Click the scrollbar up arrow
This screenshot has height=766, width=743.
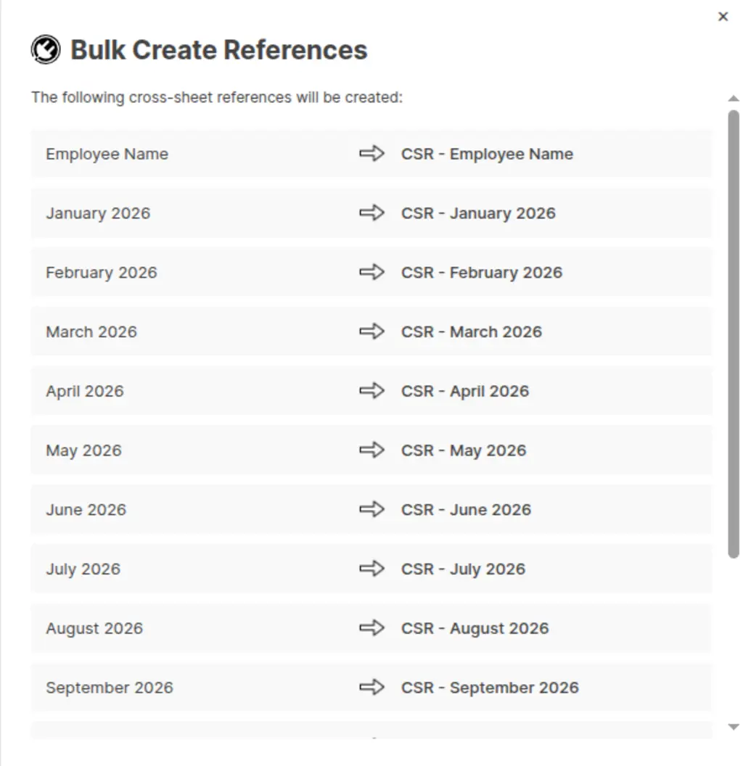point(734,99)
